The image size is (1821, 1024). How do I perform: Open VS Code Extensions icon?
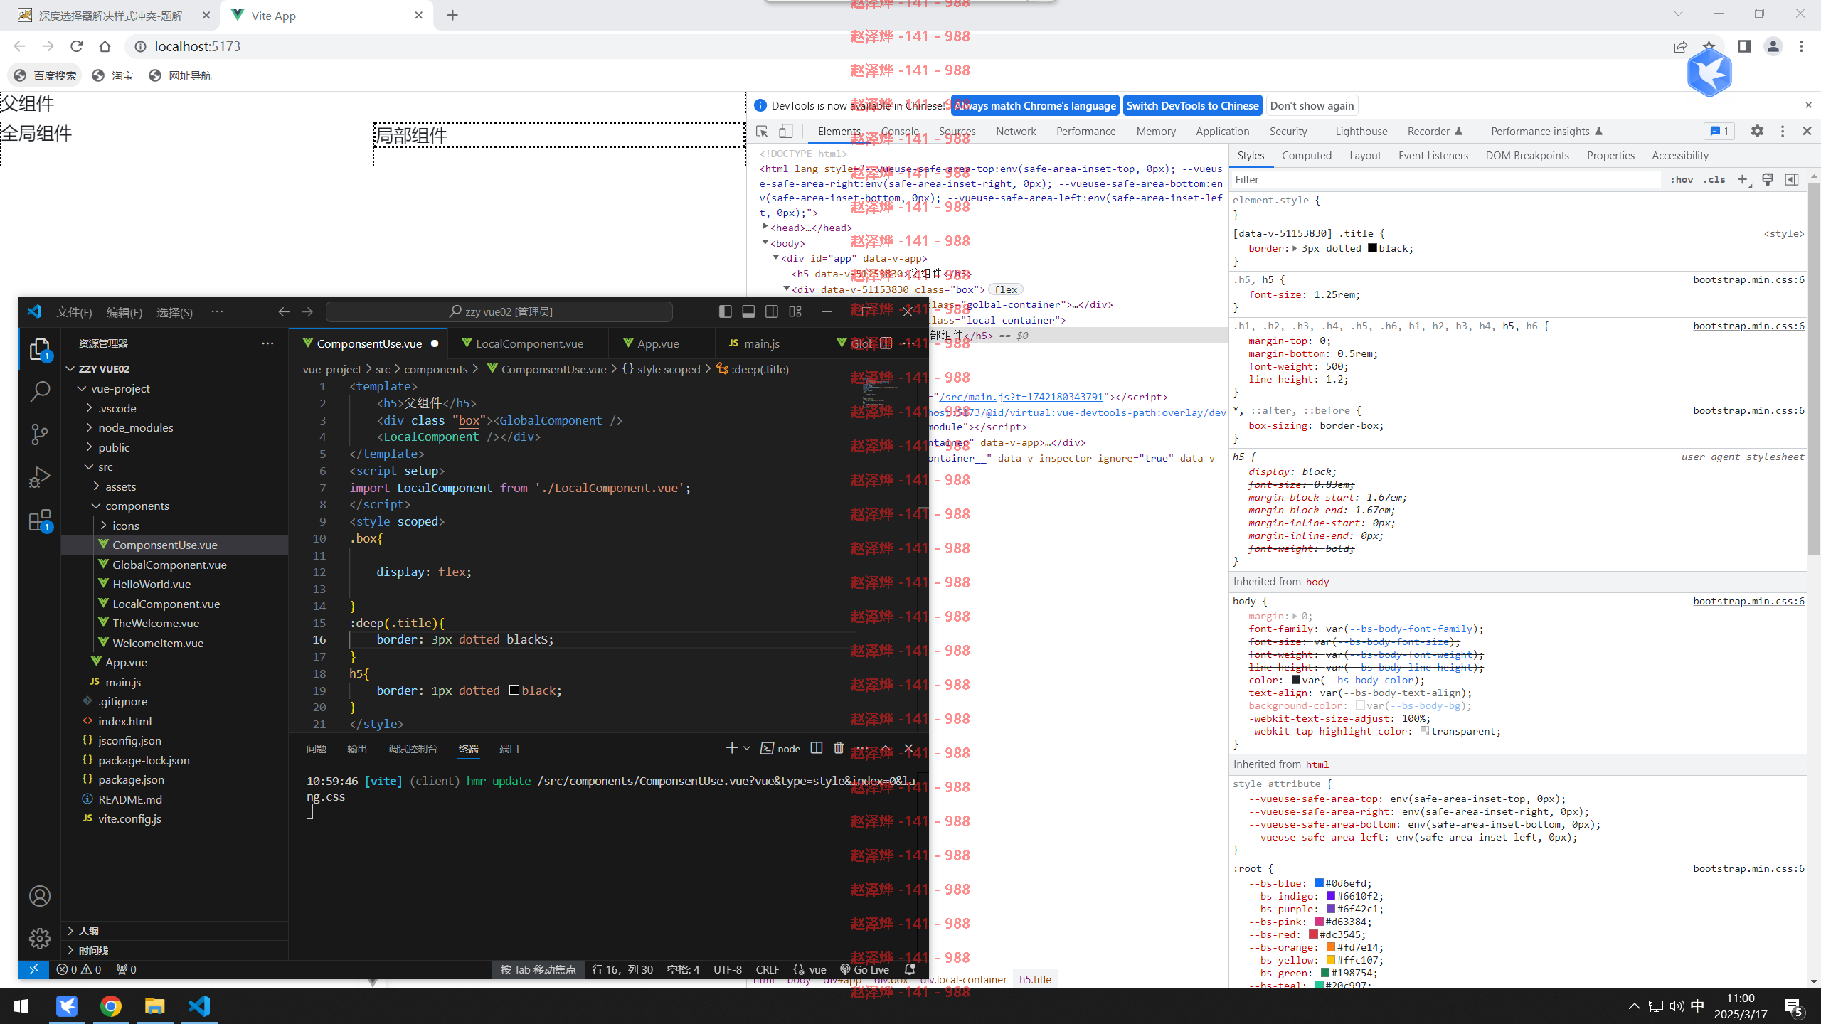tap(40, 520)
